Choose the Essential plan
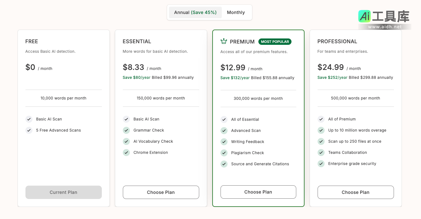Screen dimensions: 421x219 [x=161, y=192]
